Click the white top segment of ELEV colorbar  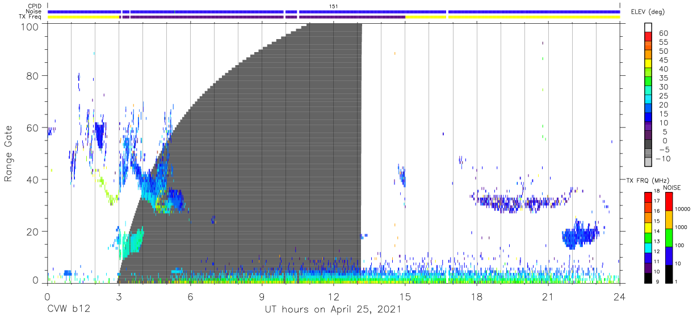649,28
